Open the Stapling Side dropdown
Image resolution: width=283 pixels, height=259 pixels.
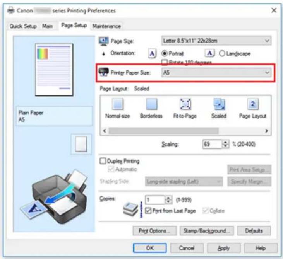pyautogui.click(x=184, y=182)
